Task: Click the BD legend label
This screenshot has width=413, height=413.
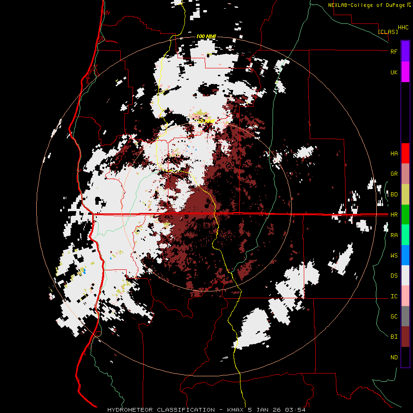Action: pyautogui.click(x=394, y=195)
